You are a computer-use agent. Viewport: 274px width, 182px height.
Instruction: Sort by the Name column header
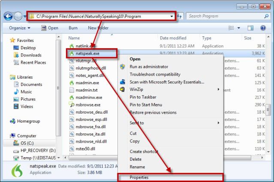pos(74,38)
